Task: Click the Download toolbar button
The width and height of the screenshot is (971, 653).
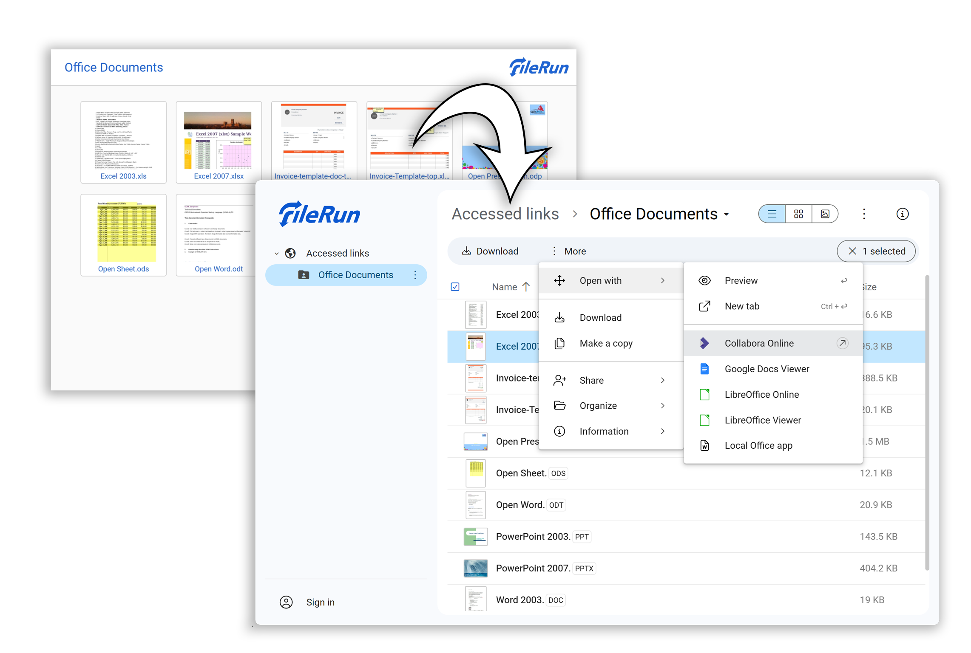Action: pos(490,252)
